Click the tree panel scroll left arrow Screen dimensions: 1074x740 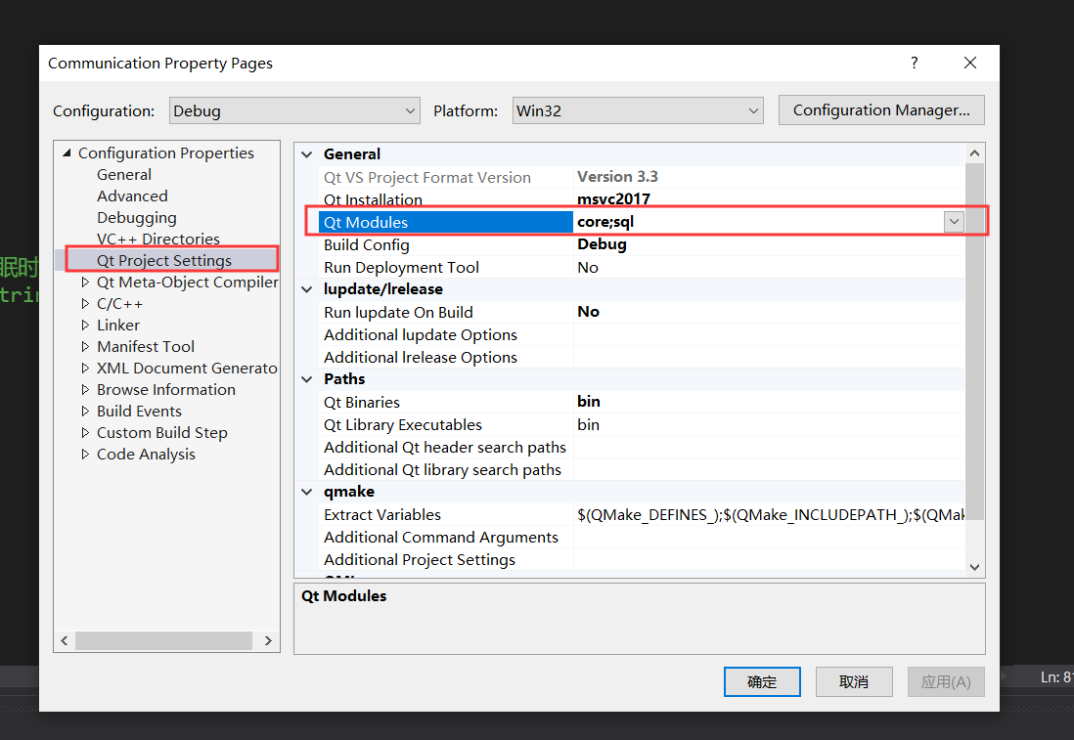click(x=65, y=640)
